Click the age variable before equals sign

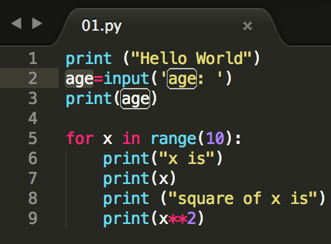79,79
